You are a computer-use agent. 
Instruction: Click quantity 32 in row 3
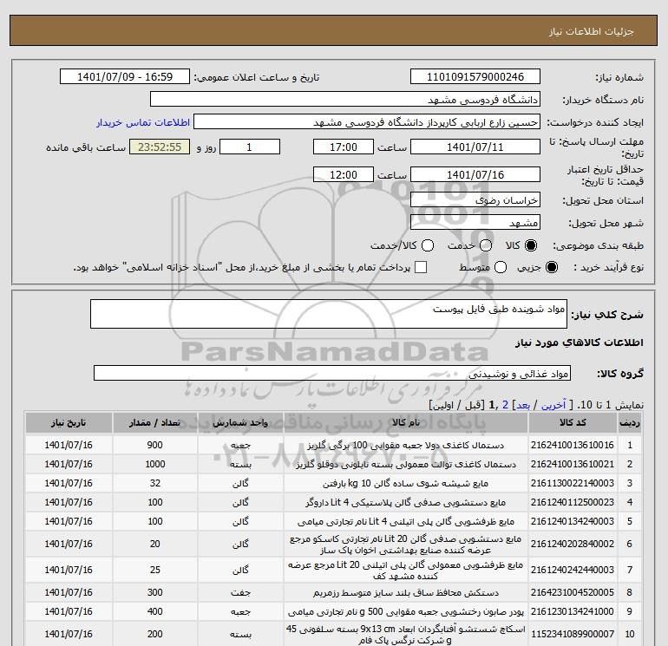(154, 483)
